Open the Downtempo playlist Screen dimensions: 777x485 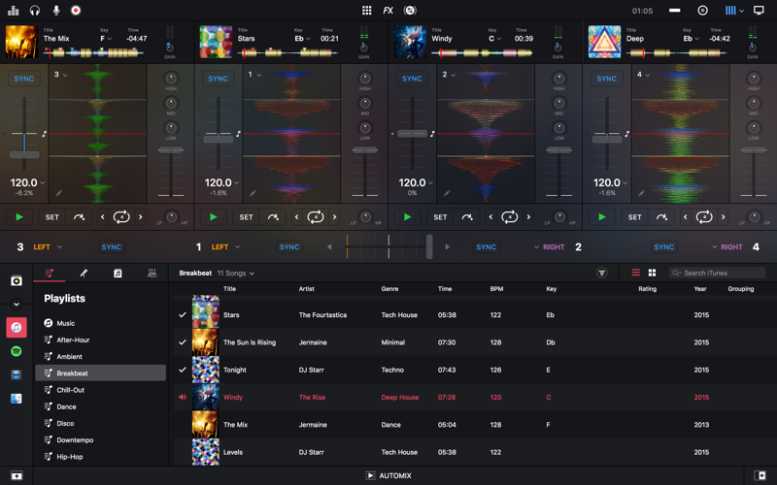pos(101,440)
